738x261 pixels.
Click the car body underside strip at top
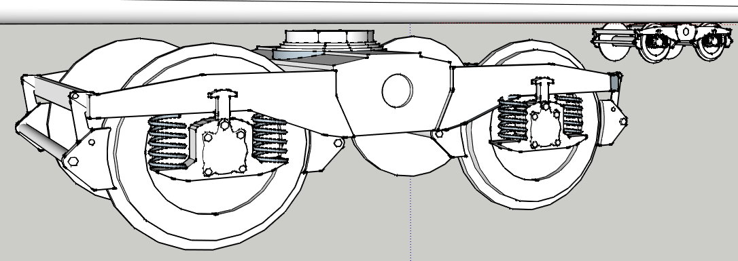pyautogui.click(x=369, y=12)
